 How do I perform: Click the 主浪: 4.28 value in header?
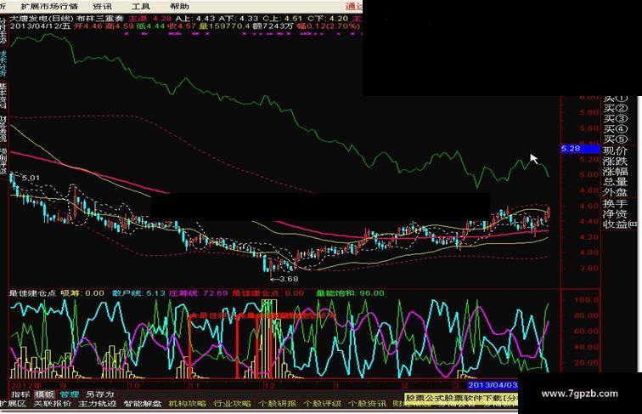149,19
